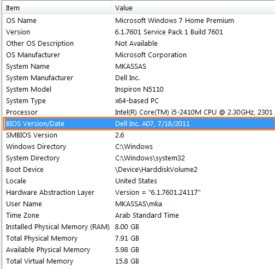Click the Inspiron N5110 value

coord(139,89)
